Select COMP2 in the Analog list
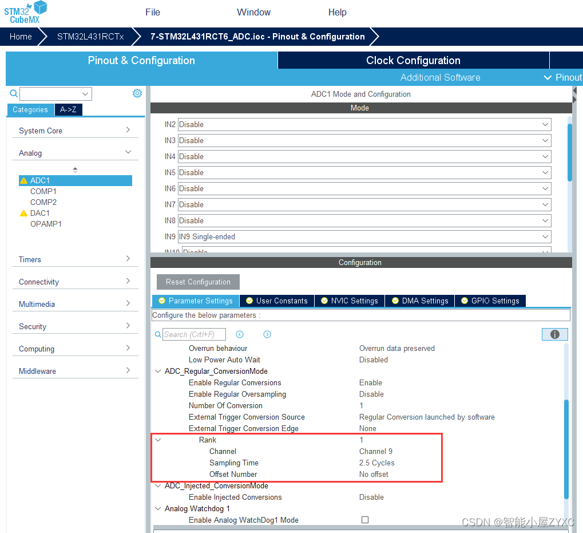The image size is (583, 533). click(x=43, y=202)
